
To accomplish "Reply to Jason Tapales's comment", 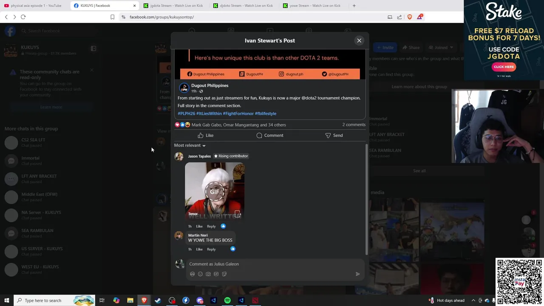I will 211,226.
